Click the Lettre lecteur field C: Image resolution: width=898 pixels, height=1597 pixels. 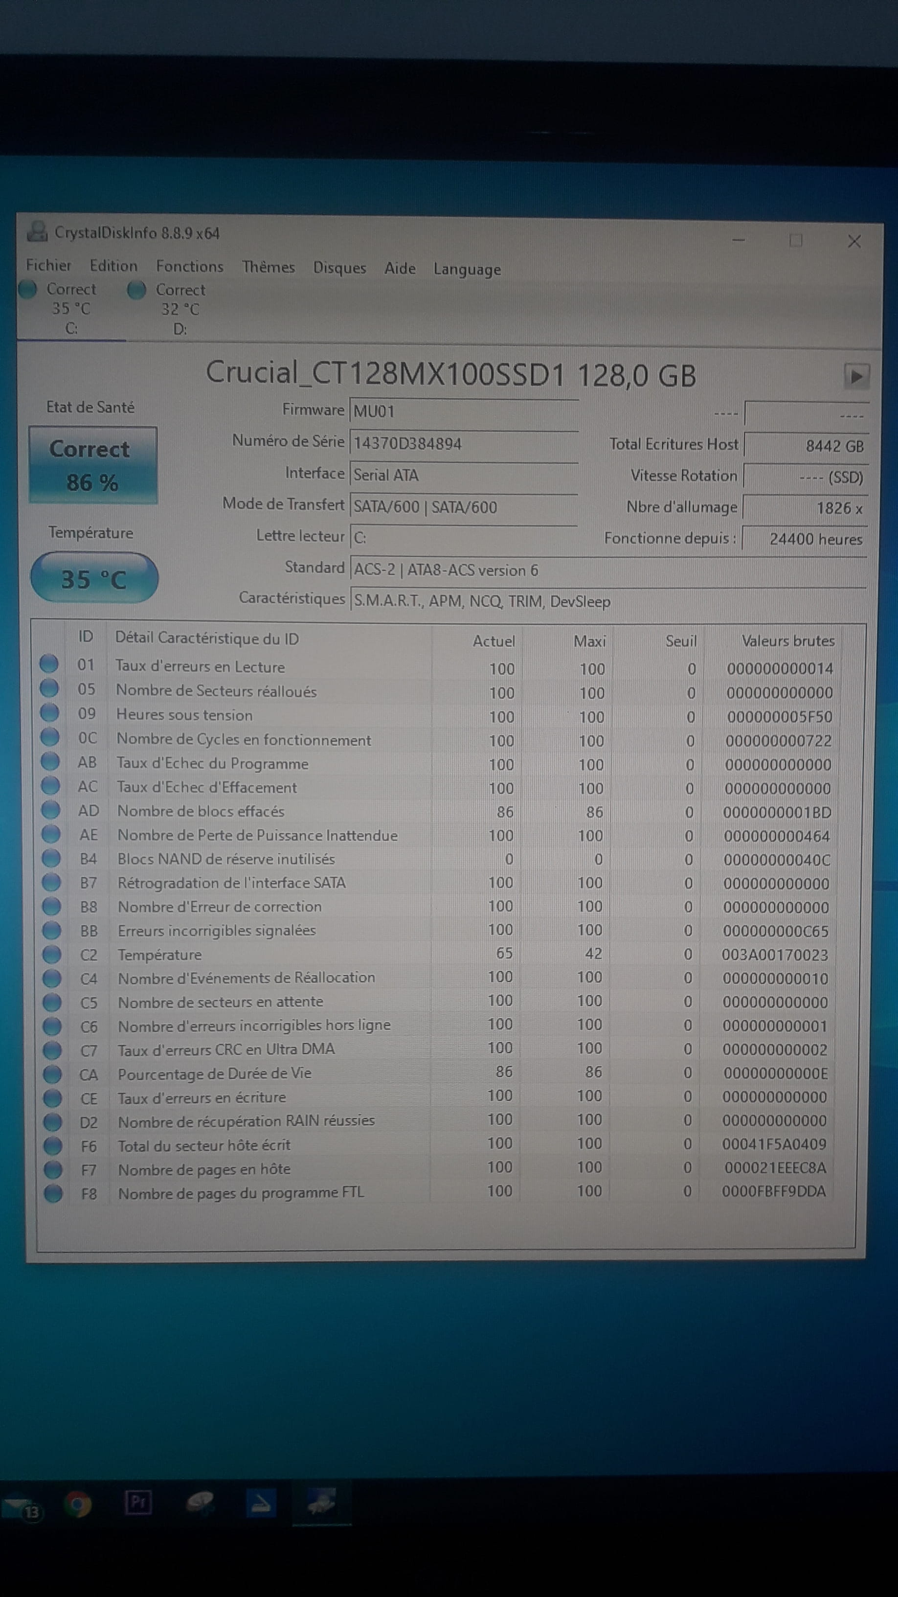point(464,538)
